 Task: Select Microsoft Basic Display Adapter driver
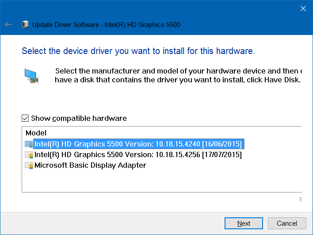click(90, 165)
